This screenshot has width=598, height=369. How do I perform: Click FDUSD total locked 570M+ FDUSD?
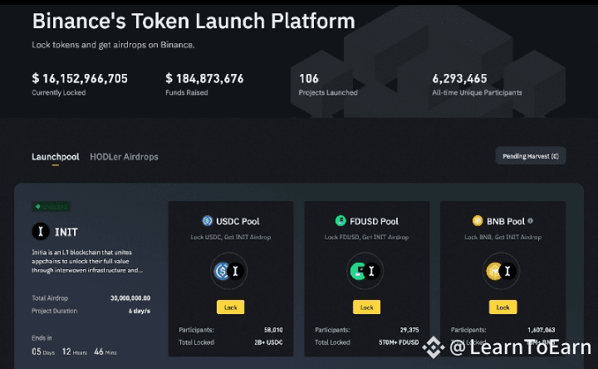pos(399,342)
